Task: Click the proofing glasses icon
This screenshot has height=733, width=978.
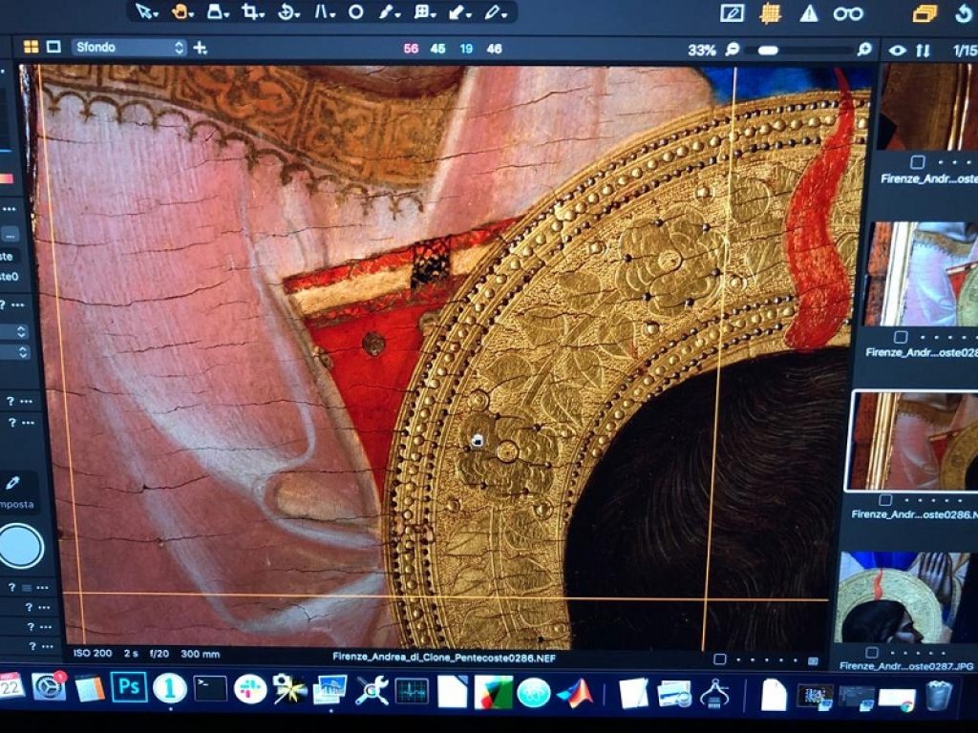Action: (848, 13)
